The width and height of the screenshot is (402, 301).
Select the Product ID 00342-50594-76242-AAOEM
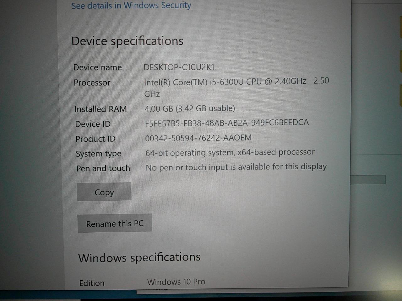pyautogui.click(x=198, y=138)
